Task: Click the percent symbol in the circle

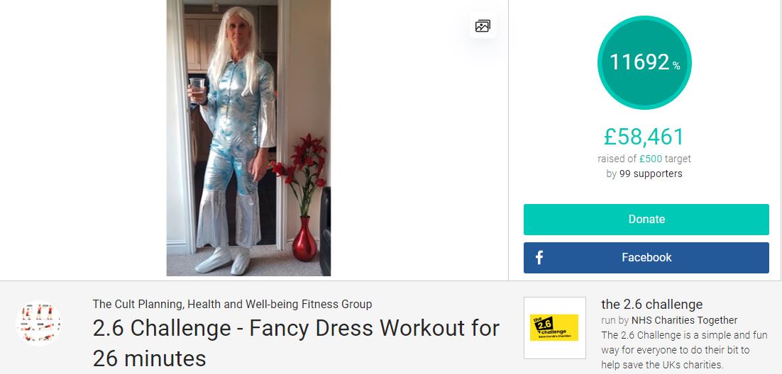Action: [x=676, y=67]
